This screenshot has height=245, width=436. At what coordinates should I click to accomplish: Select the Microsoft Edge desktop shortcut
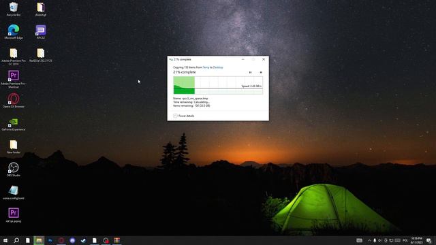coord(14,32)
